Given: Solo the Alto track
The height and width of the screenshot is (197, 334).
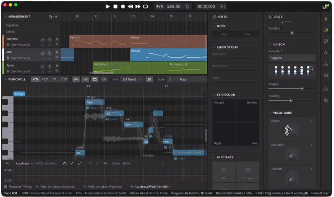Looking at the screenshot, I should coord(57,57).
